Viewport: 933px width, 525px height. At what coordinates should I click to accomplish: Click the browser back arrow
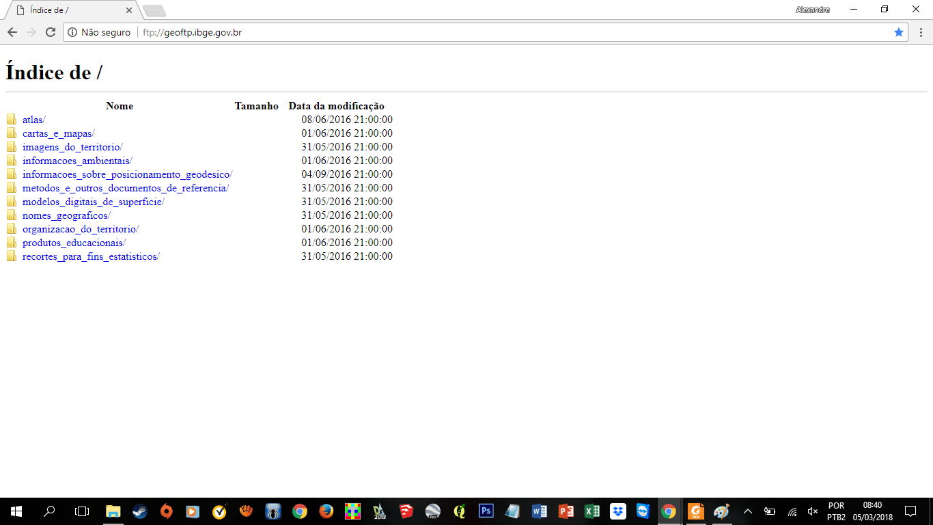coord(12,32)
